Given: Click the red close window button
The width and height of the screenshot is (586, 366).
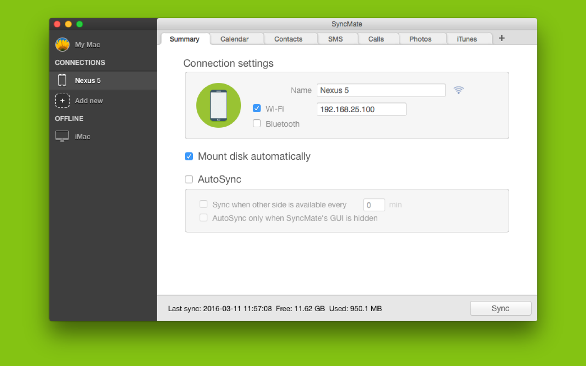Looking at the screenshot, I should 57,24.
